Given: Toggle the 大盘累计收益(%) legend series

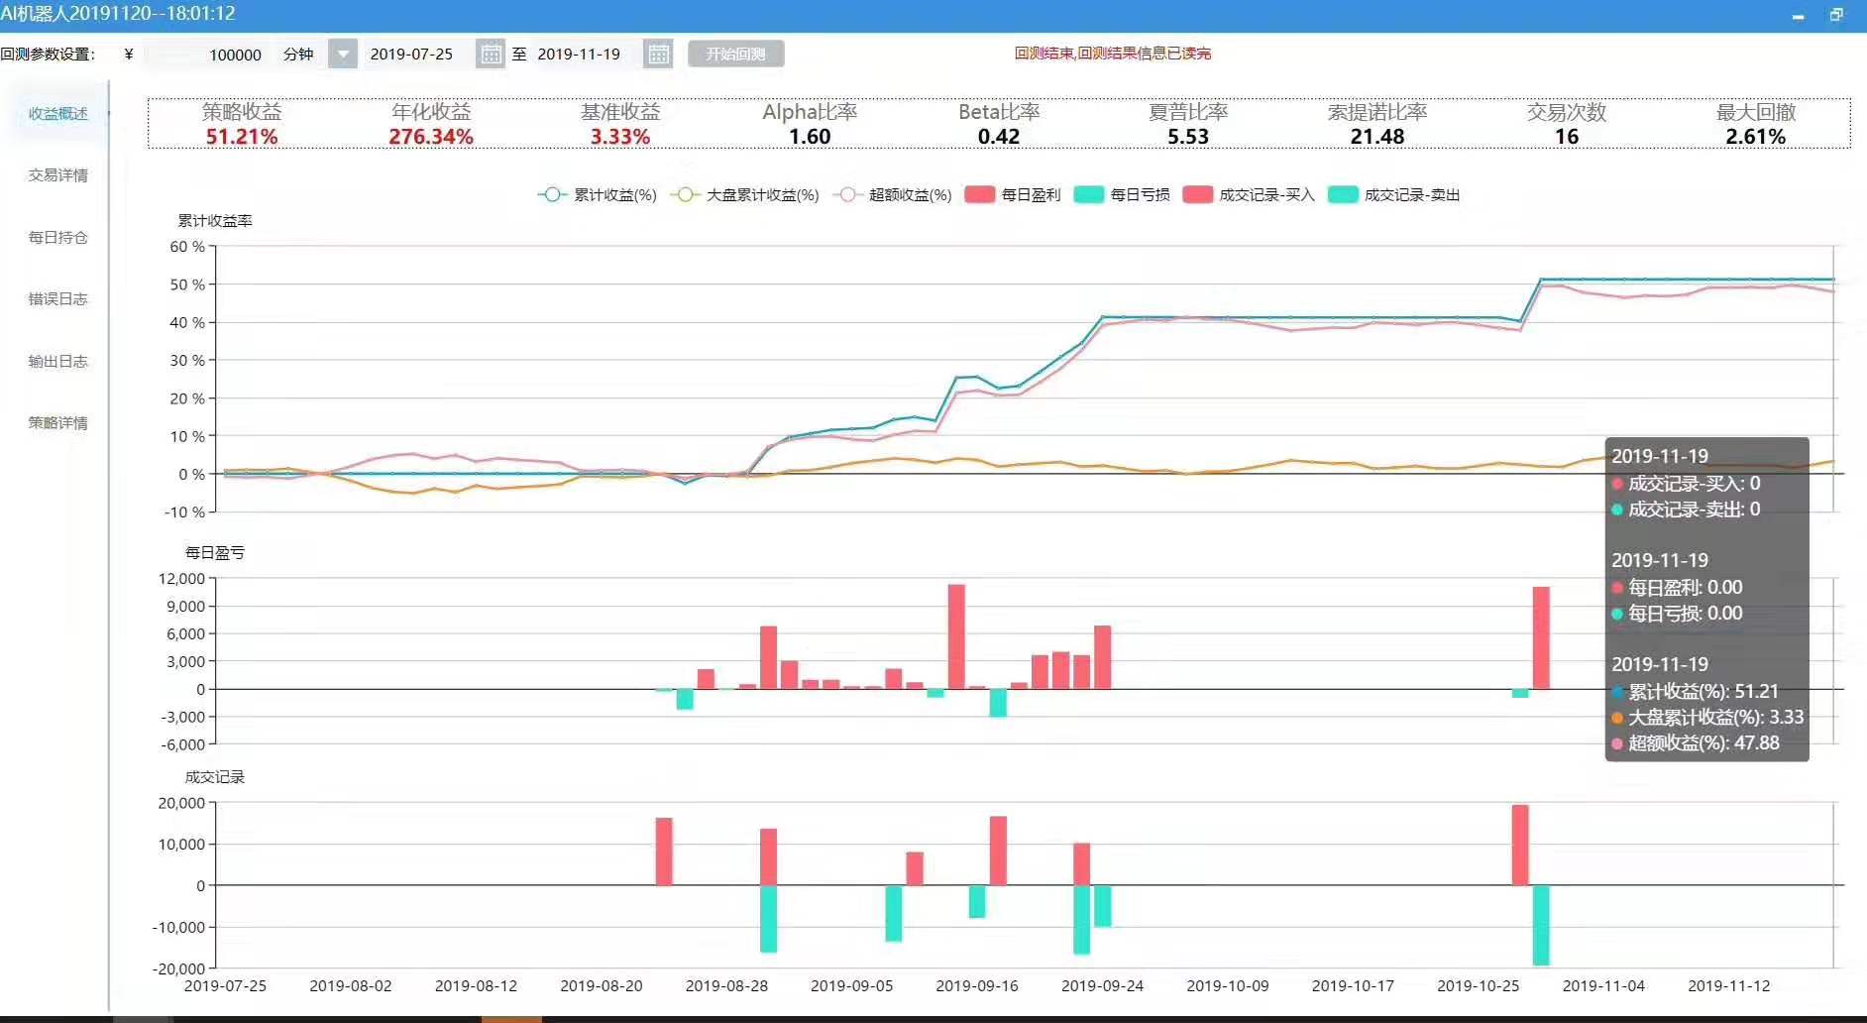Looking at the screenshot, I should (744, 195).
